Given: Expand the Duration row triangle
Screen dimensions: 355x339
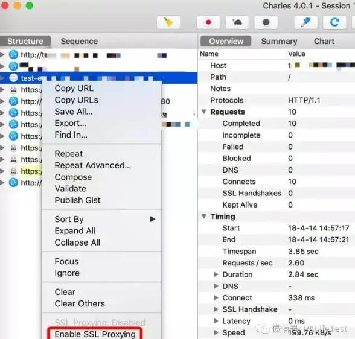Looking at the screenshot, I should coord(216,274).
